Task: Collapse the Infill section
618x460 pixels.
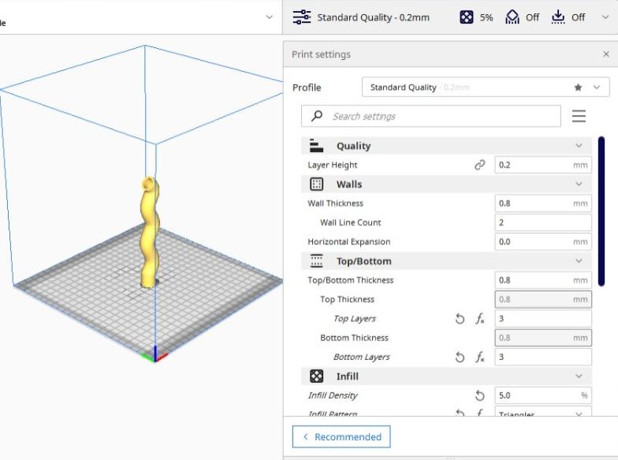Action: coord(579,377)
